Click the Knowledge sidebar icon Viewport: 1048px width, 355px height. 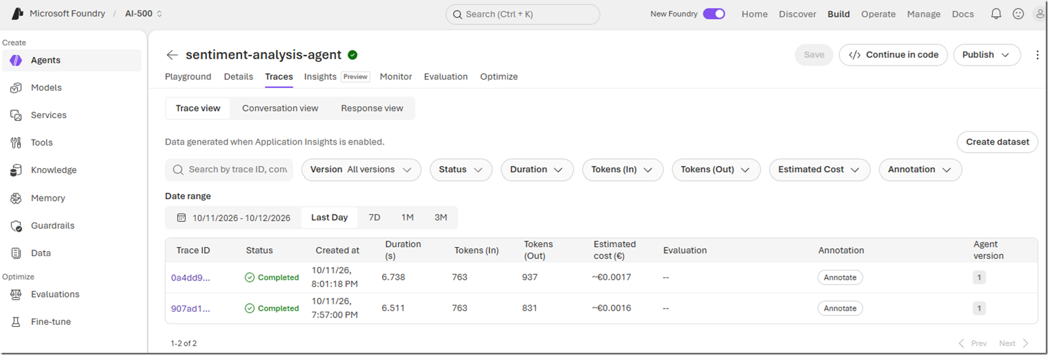(16, 170)
